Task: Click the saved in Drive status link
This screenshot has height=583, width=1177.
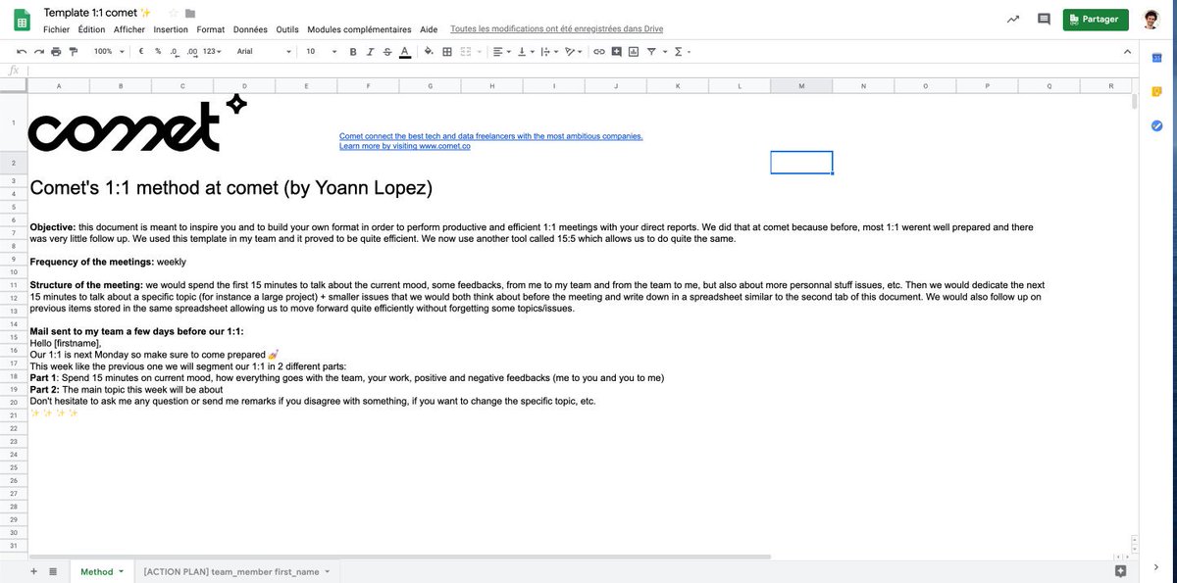Action: point(557,29)
